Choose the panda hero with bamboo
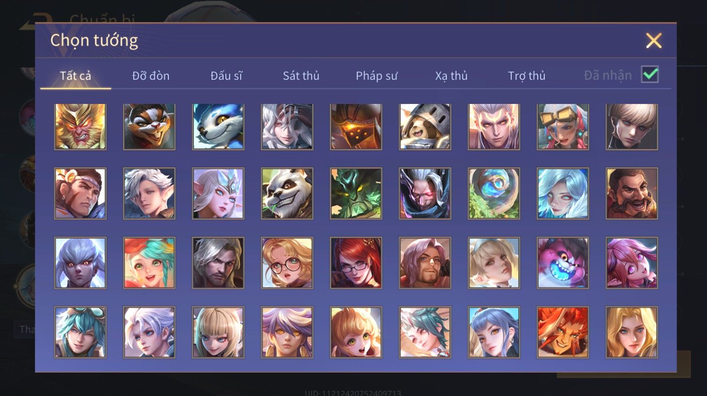 point(287,194)
